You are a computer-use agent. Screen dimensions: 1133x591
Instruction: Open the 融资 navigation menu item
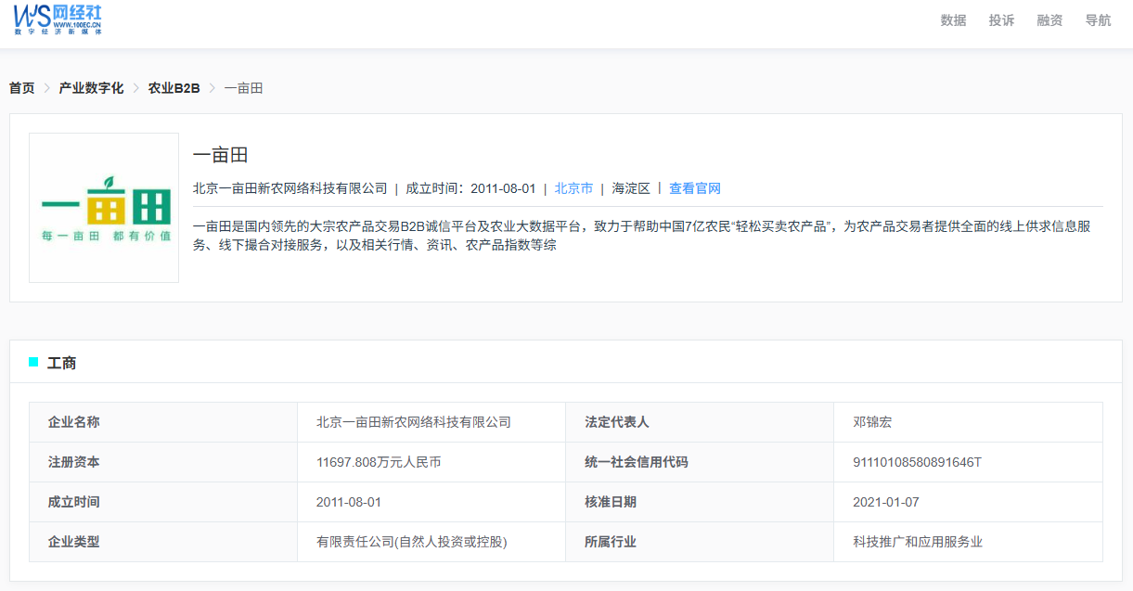coord(1049,20)
